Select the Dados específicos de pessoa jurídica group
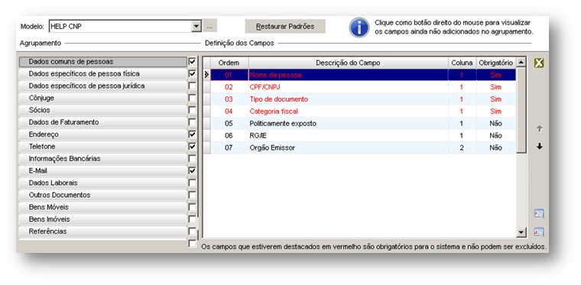 pyautogui.click(x=103, y=86)
